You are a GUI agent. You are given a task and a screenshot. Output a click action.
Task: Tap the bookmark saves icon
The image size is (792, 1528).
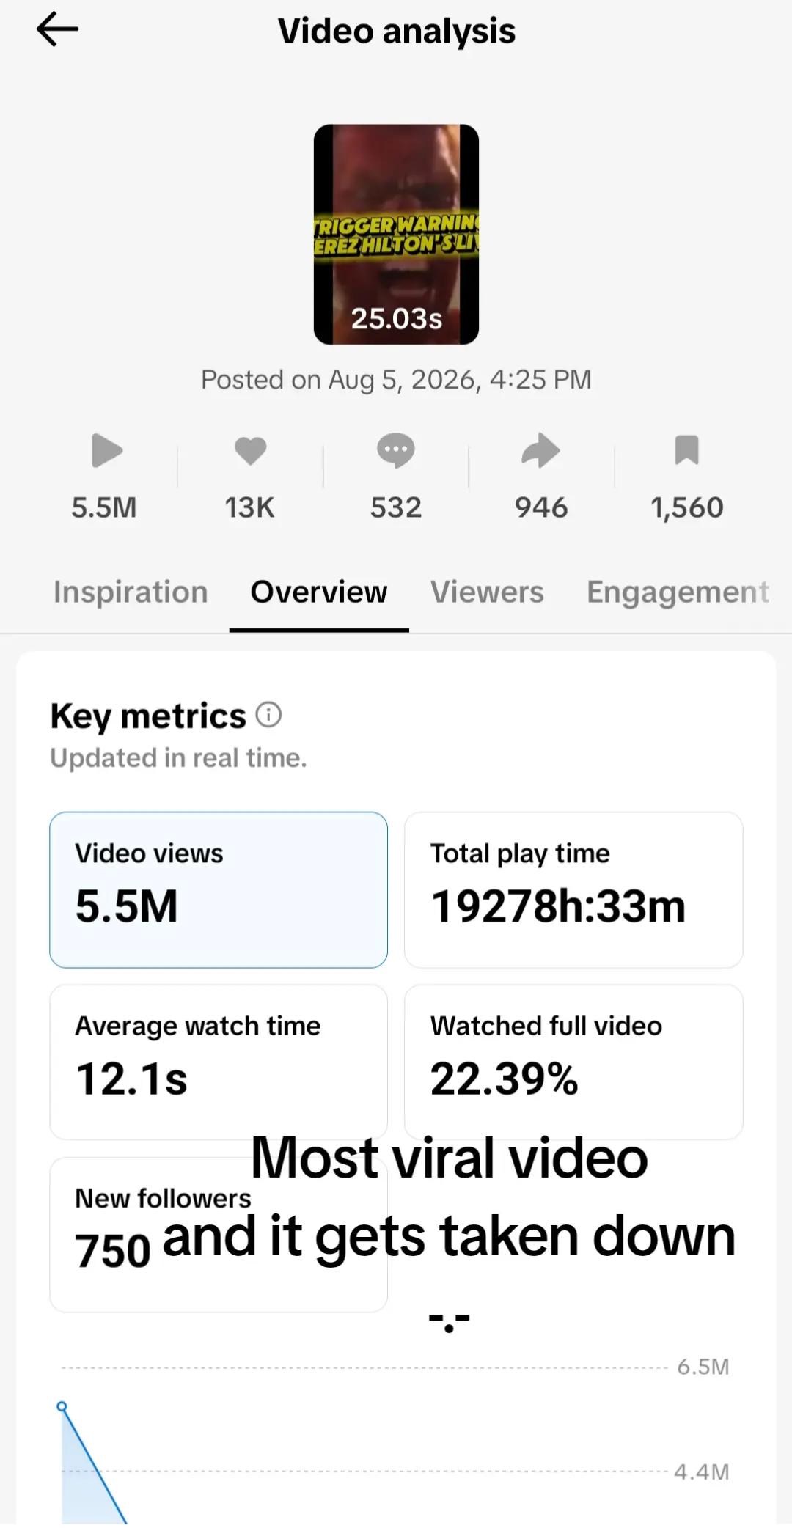point(686,450)
